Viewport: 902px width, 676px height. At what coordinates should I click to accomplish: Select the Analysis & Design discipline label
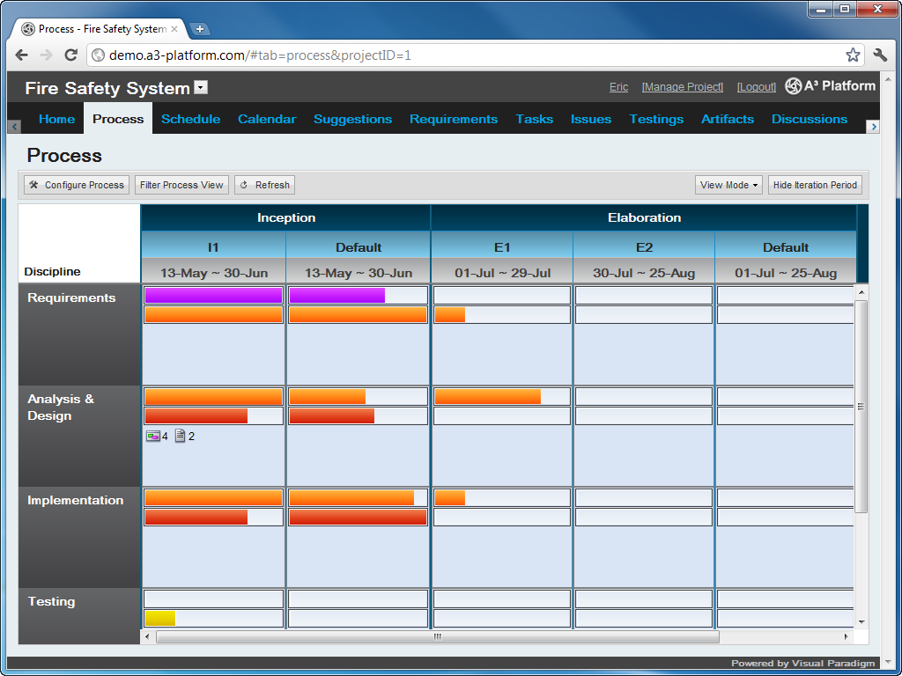(x=61, y=407)
